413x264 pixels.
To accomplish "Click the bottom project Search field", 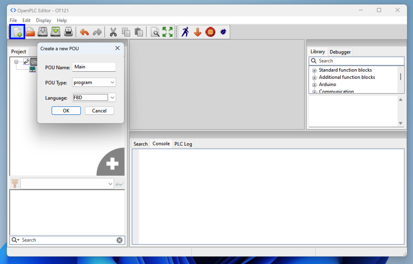I will pyautogui.click(x=67, y=240).
